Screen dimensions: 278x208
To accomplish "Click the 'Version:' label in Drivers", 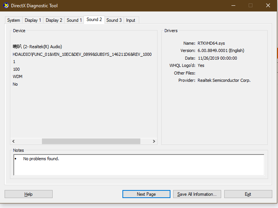I will point(188,51).
